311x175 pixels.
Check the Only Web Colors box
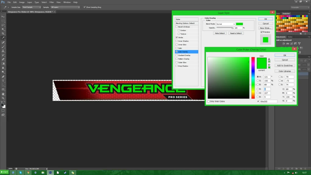coord(209,101)
